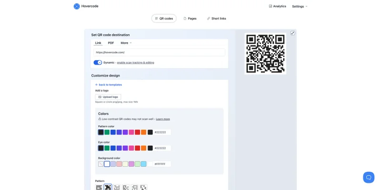Toggle the Dynamic QR code switch
The height and width of the screenshot is (190, 381).
click(x=98, y=63)
